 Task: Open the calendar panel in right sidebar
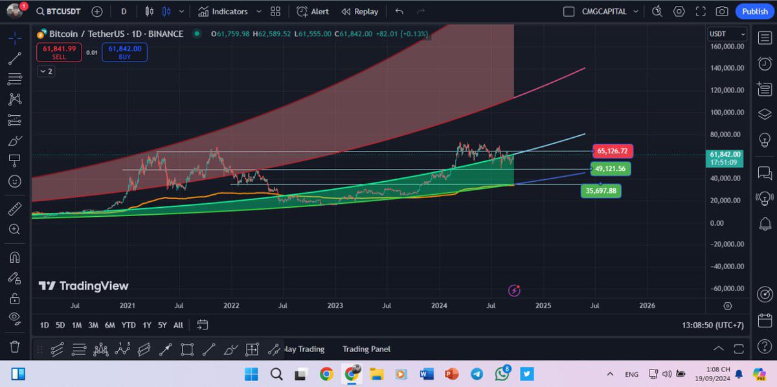click(765, 320)
